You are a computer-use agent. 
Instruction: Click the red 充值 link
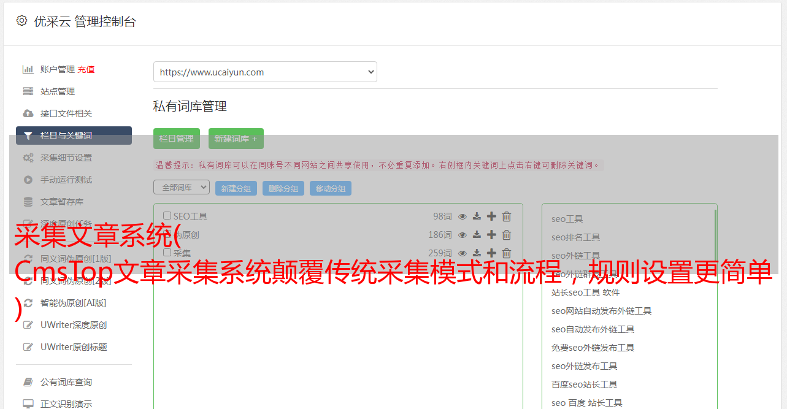86,69
